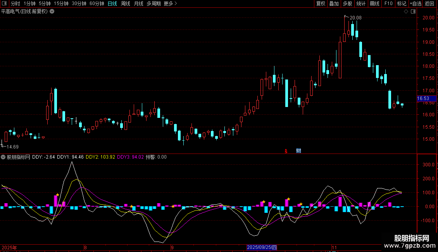
Task: Select the 5分钟 period
Action: click(x=45, y=3)
